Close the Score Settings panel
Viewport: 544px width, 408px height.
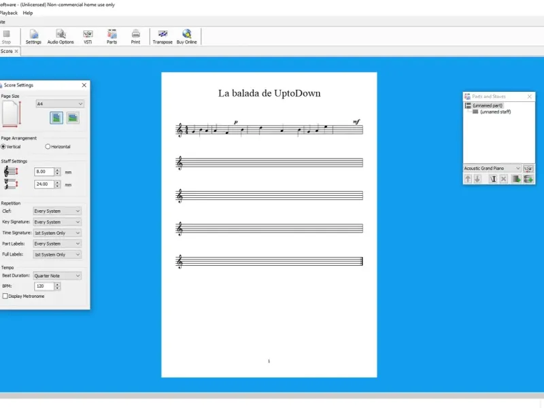click(84, 85)
